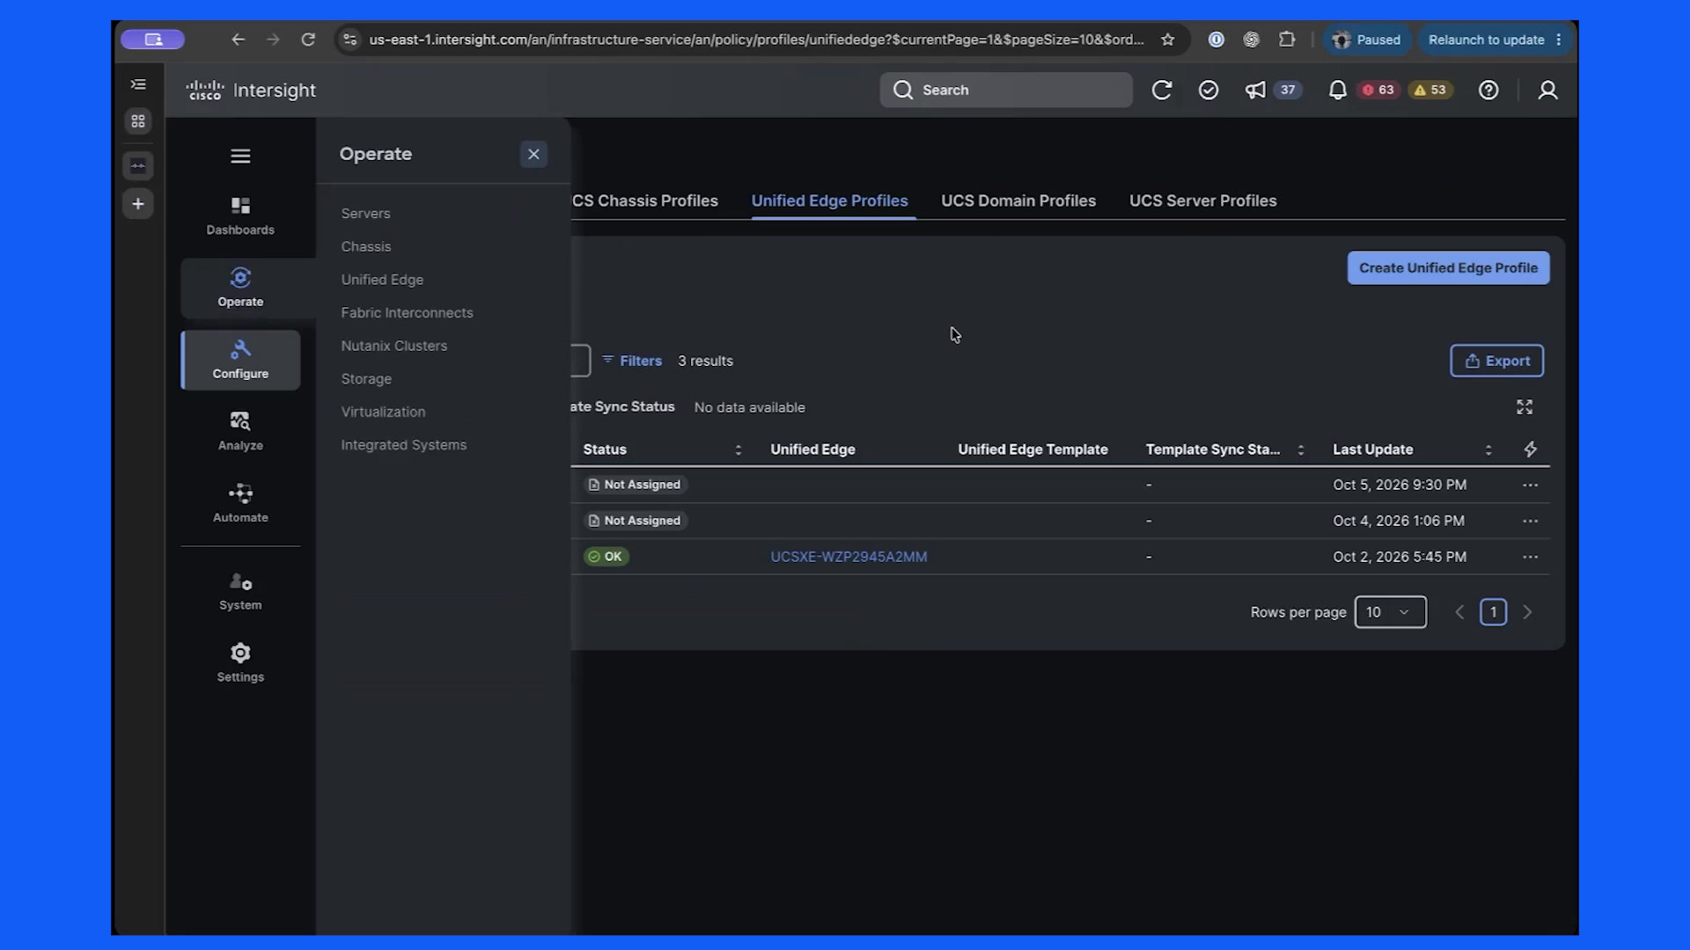The image size is (1690, 950).
Task: Click the Intersight search field
Action: [x=1006, y=90]
